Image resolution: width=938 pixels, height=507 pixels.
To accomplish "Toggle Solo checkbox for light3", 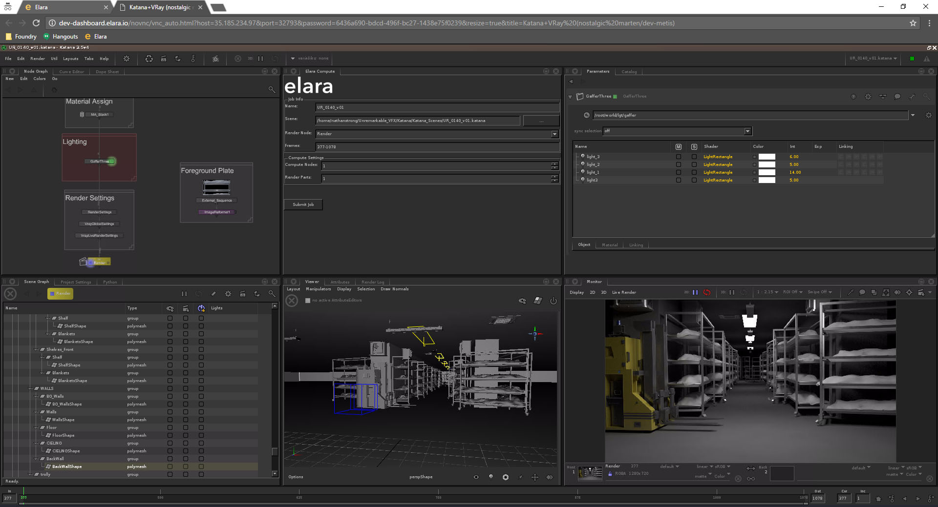I will tap(694, 180).
